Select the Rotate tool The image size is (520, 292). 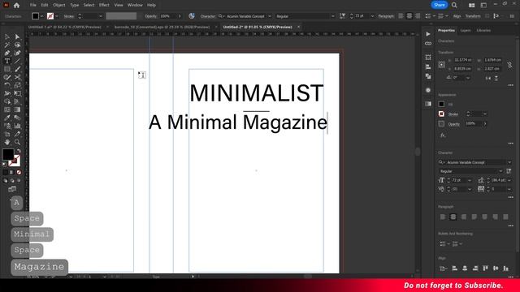pos(7,85)
